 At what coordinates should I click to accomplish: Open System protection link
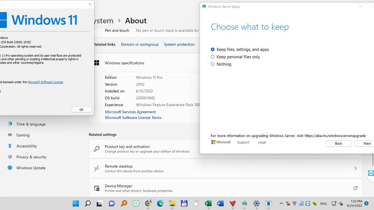179,44
